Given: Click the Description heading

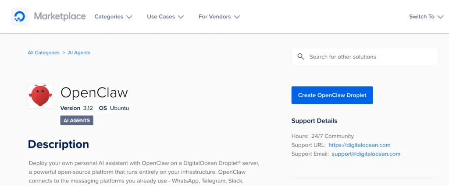Looking at the screenshot, I should [58, 144].
